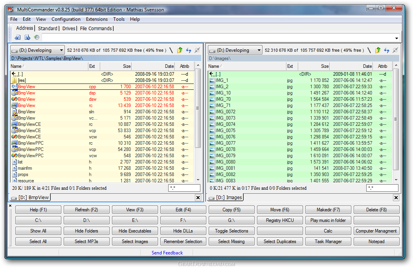Click the right panel scrollbar down arrow
This screenshot has height=267, width=413.
(x=396, y=180)
